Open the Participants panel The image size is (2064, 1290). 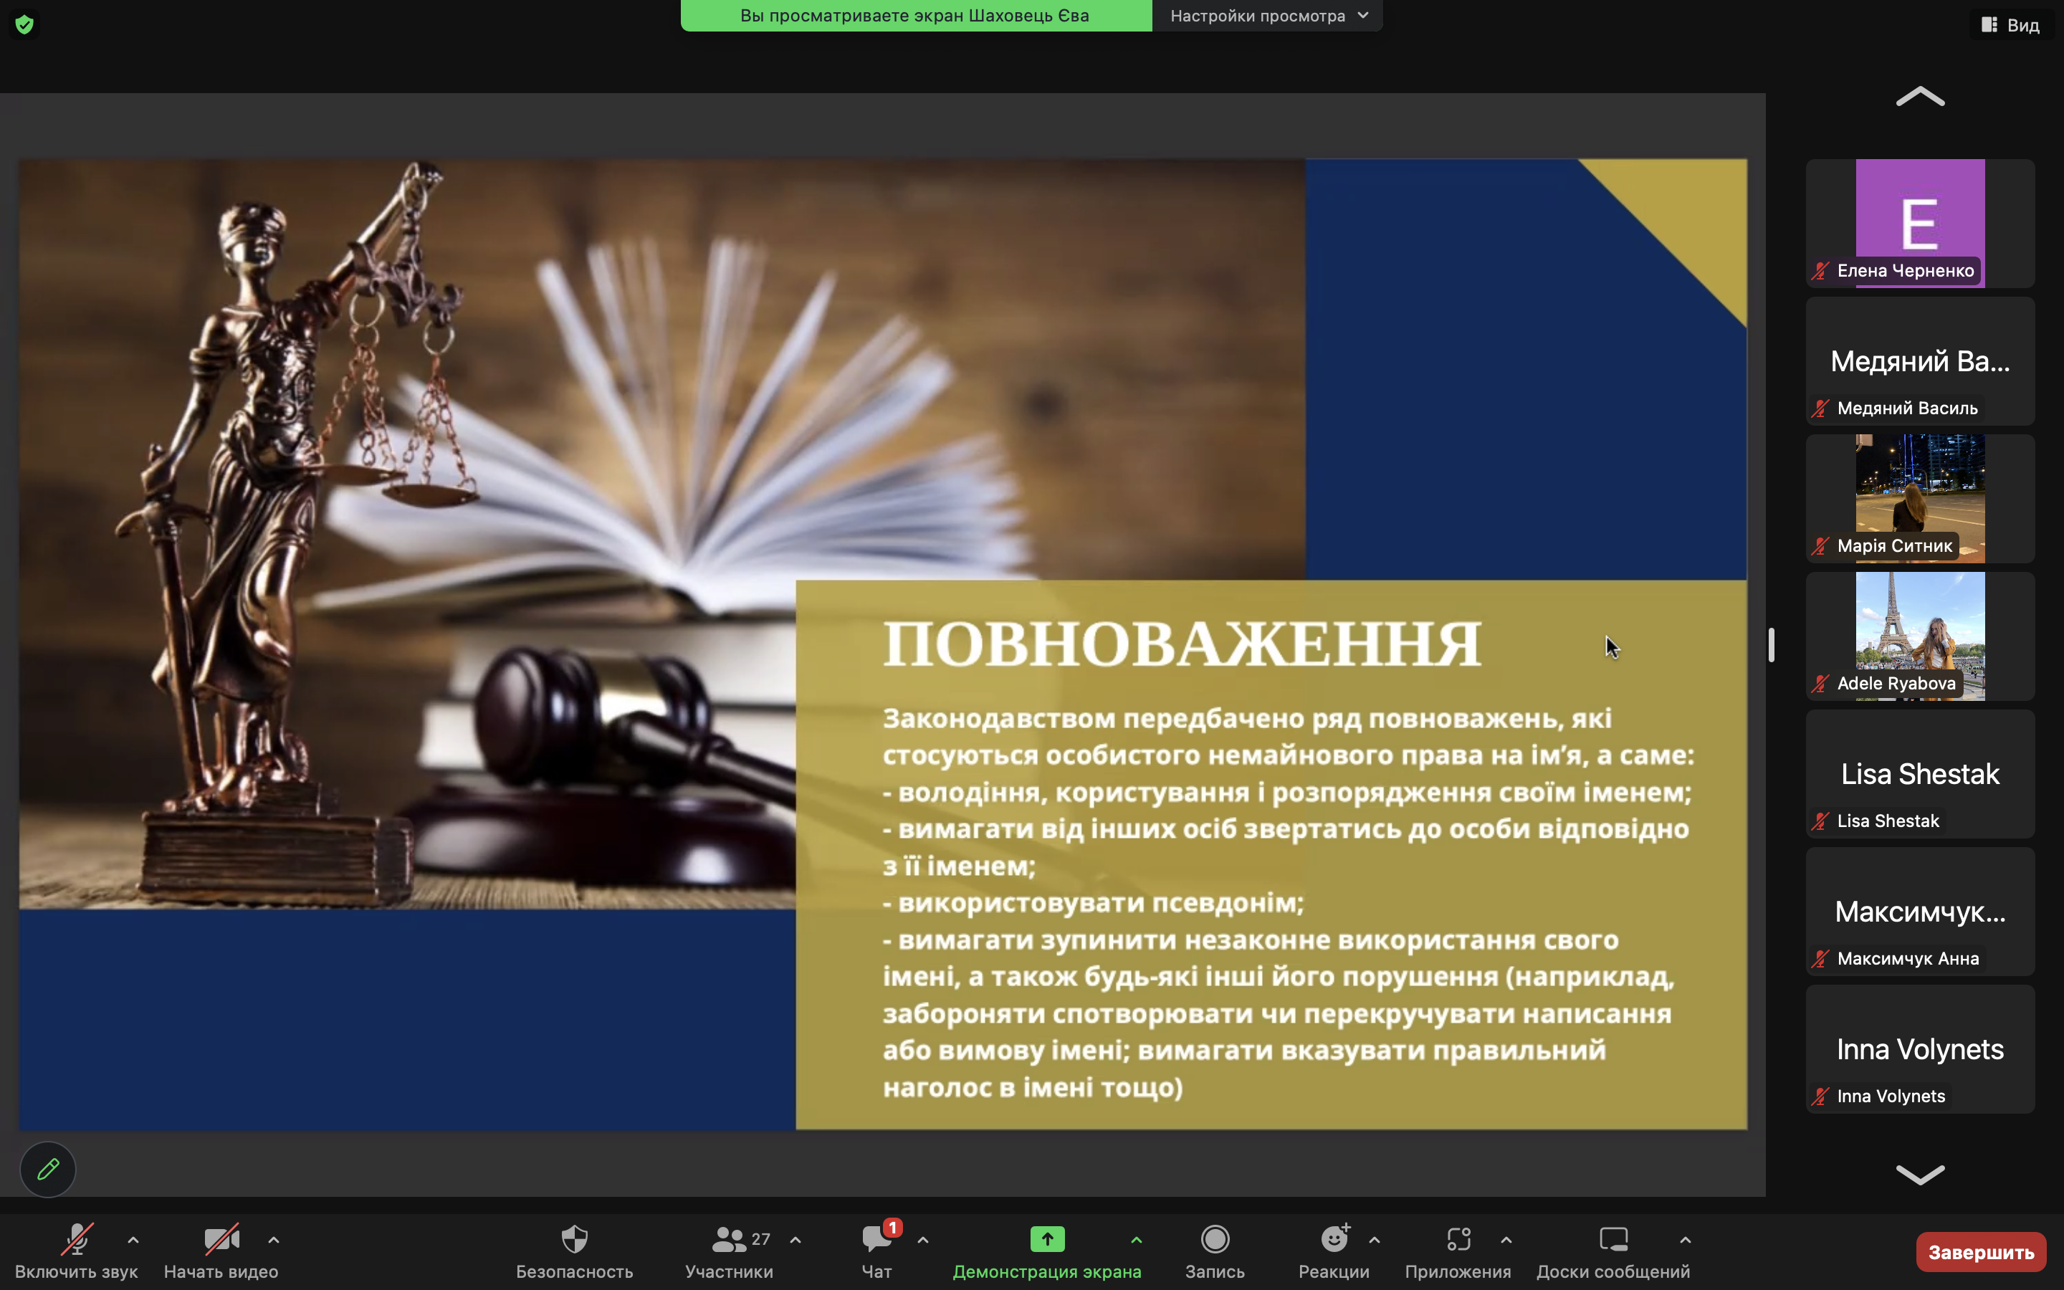tap(730, 1251)
